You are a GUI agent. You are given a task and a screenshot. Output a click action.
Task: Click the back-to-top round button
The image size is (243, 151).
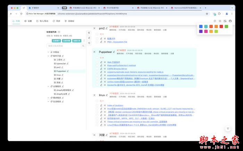click(228, 129)
